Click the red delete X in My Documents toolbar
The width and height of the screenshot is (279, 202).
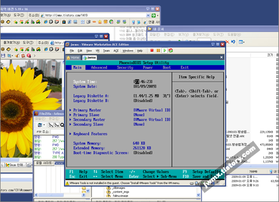(227, 42)
